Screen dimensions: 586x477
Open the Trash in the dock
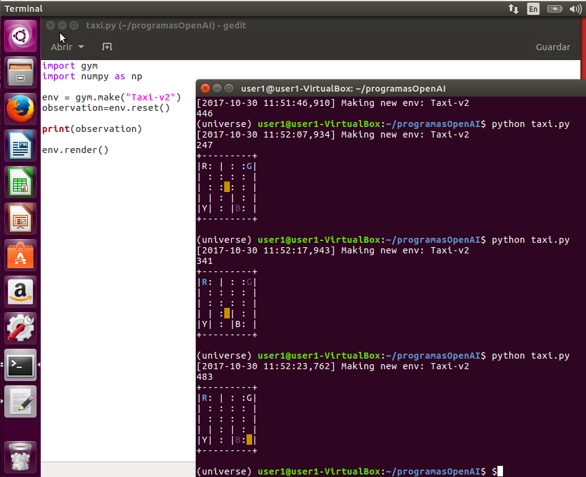[20, 457]
